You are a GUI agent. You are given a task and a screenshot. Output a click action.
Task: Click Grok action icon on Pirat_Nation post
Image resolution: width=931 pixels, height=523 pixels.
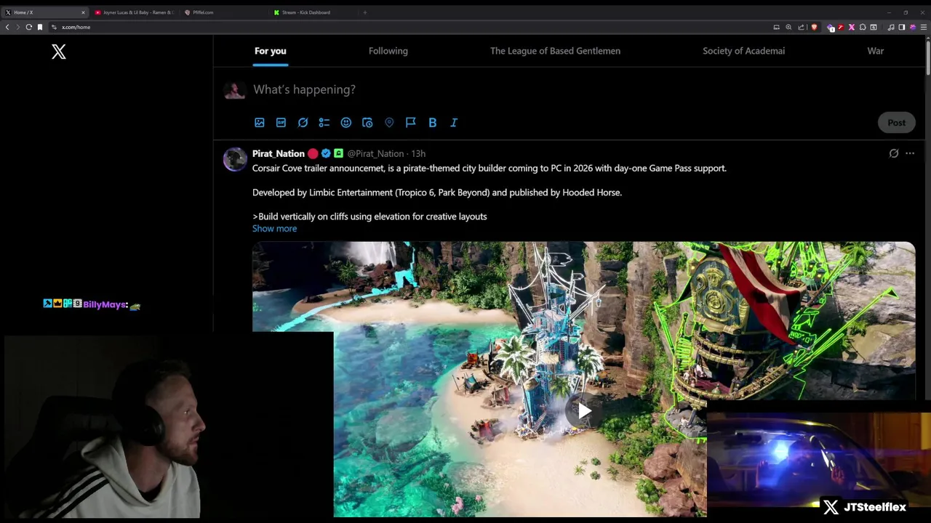click(894, 153)
